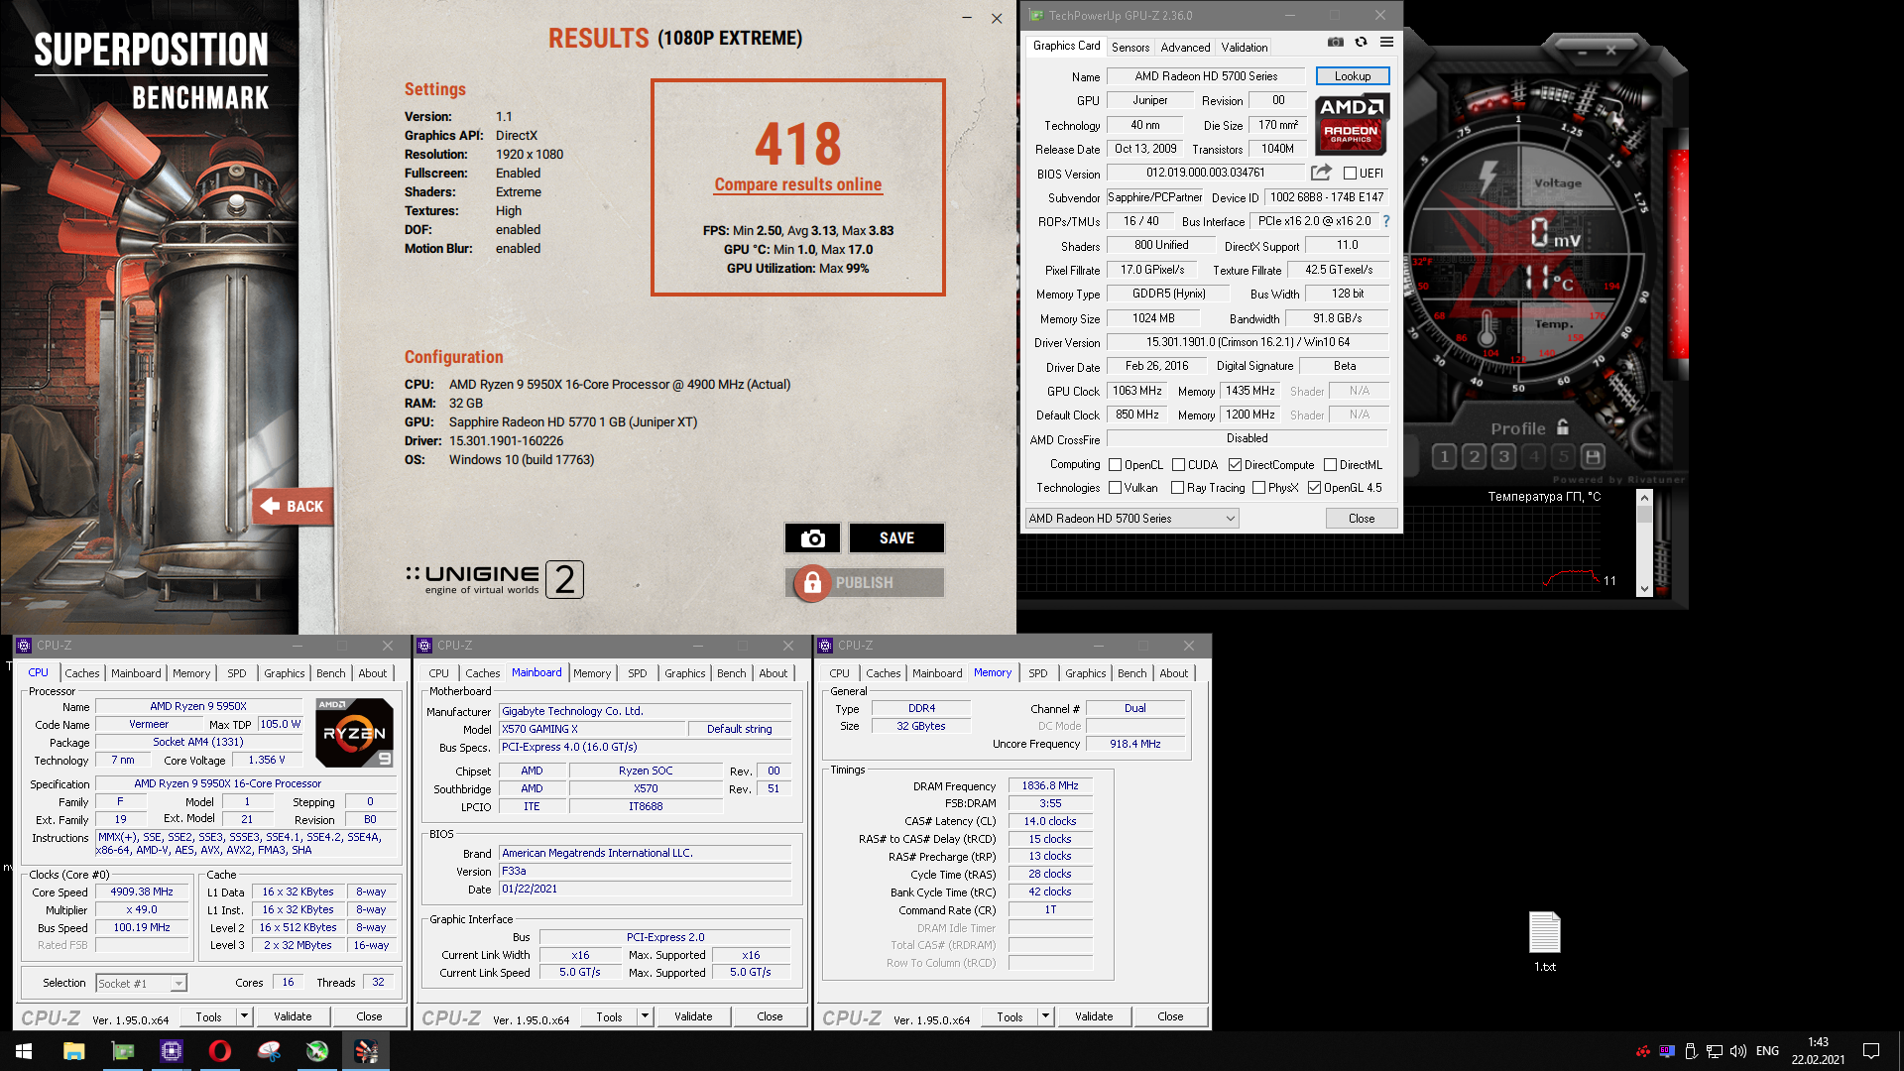Toggle the Ray Tracing checkbox

tap(1177, 488)
